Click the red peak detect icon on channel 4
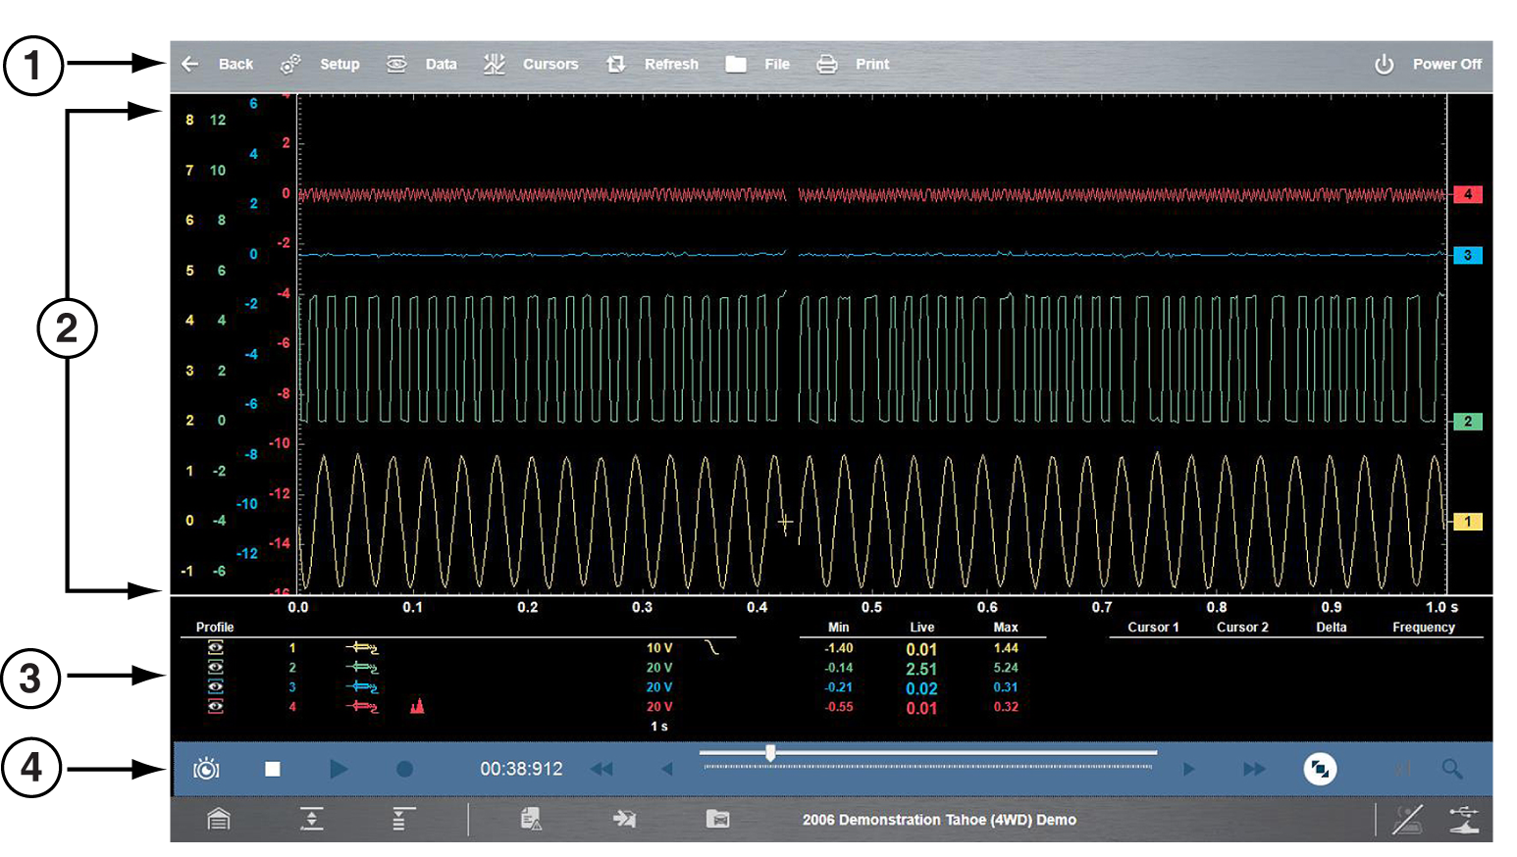The height and width of the screenshot is (857, 1517). coord(417,706)
